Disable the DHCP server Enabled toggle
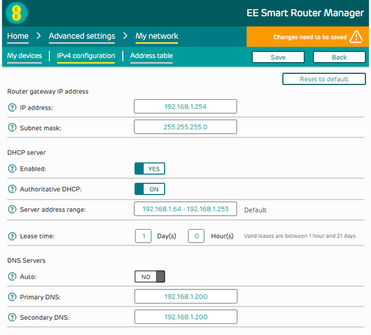 pos(150,169)
